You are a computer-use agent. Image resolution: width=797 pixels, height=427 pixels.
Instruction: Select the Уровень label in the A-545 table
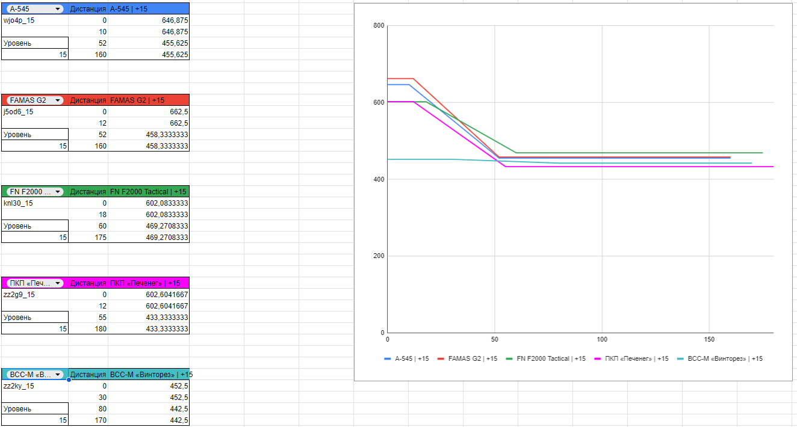pyautogui.click(x=35, y=43)
